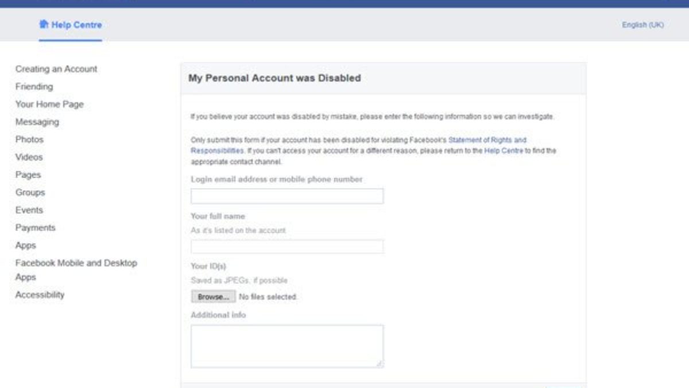This screenshot has height=388, width=689.
Task: Open the Messaging help section
Action: (37, 122)
